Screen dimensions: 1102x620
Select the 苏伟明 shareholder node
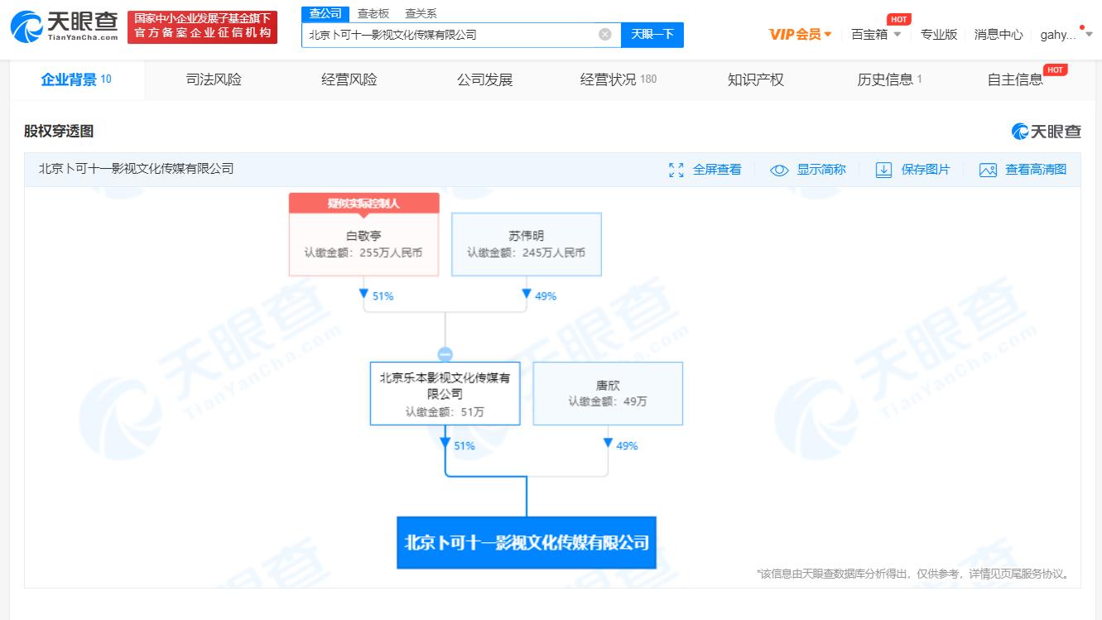pos(527,244)
